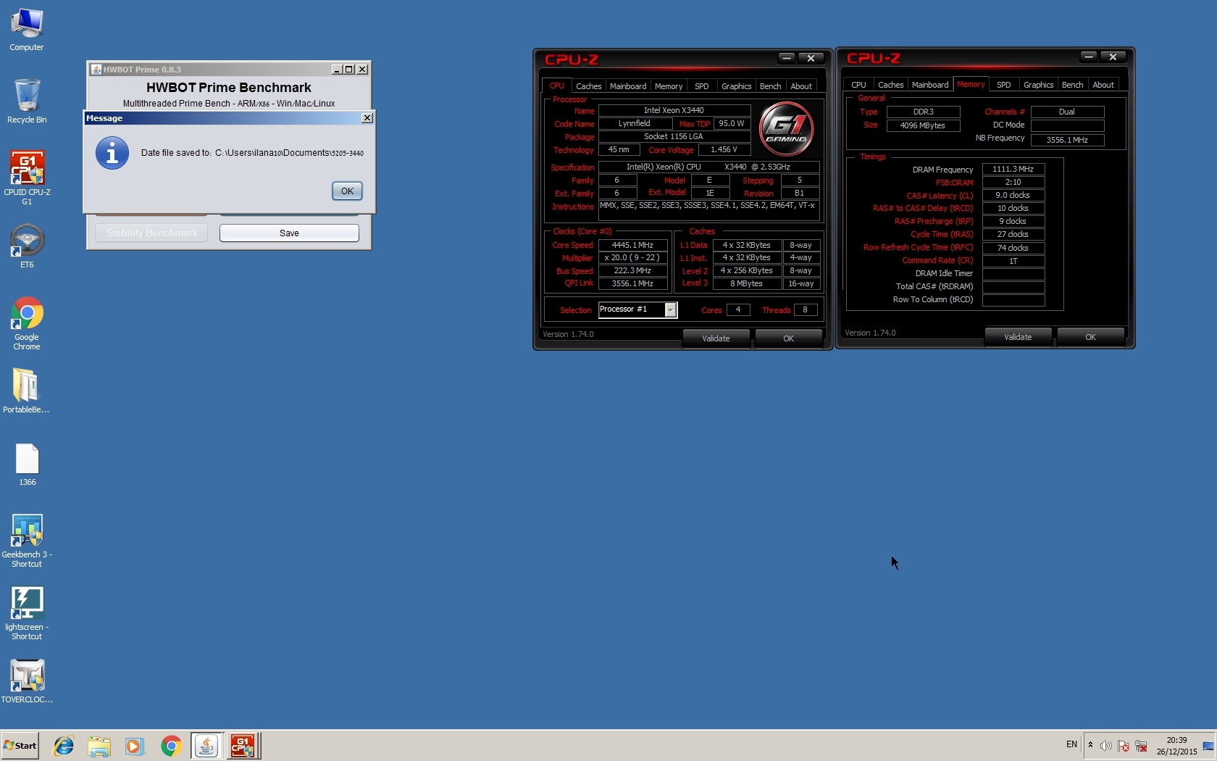Select CPU tab in left CPU-Z window
Image resolution: width=1217 pixels, height=761 pixels.
pos(556,86)
